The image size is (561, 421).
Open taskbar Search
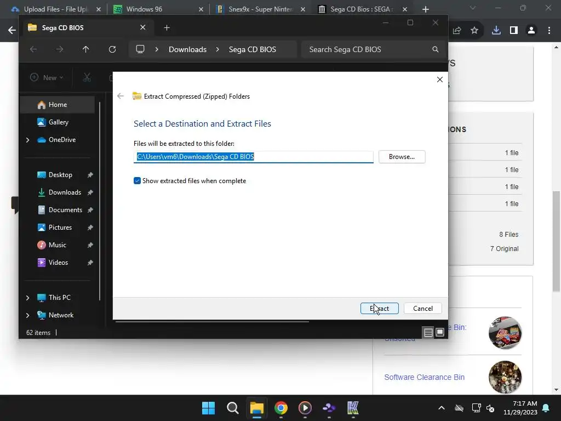232,408
